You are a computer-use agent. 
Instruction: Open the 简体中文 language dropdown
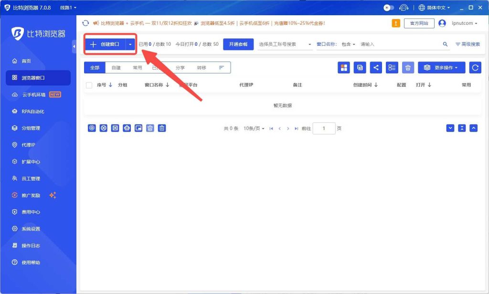(434, 8)
